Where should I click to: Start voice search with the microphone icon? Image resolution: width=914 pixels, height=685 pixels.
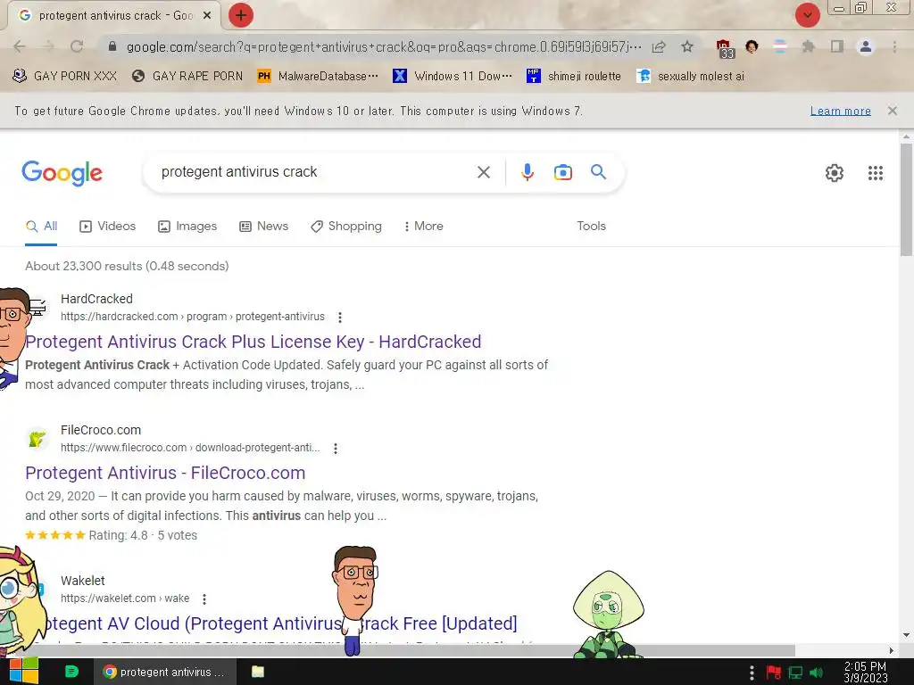tap(527, 172)
